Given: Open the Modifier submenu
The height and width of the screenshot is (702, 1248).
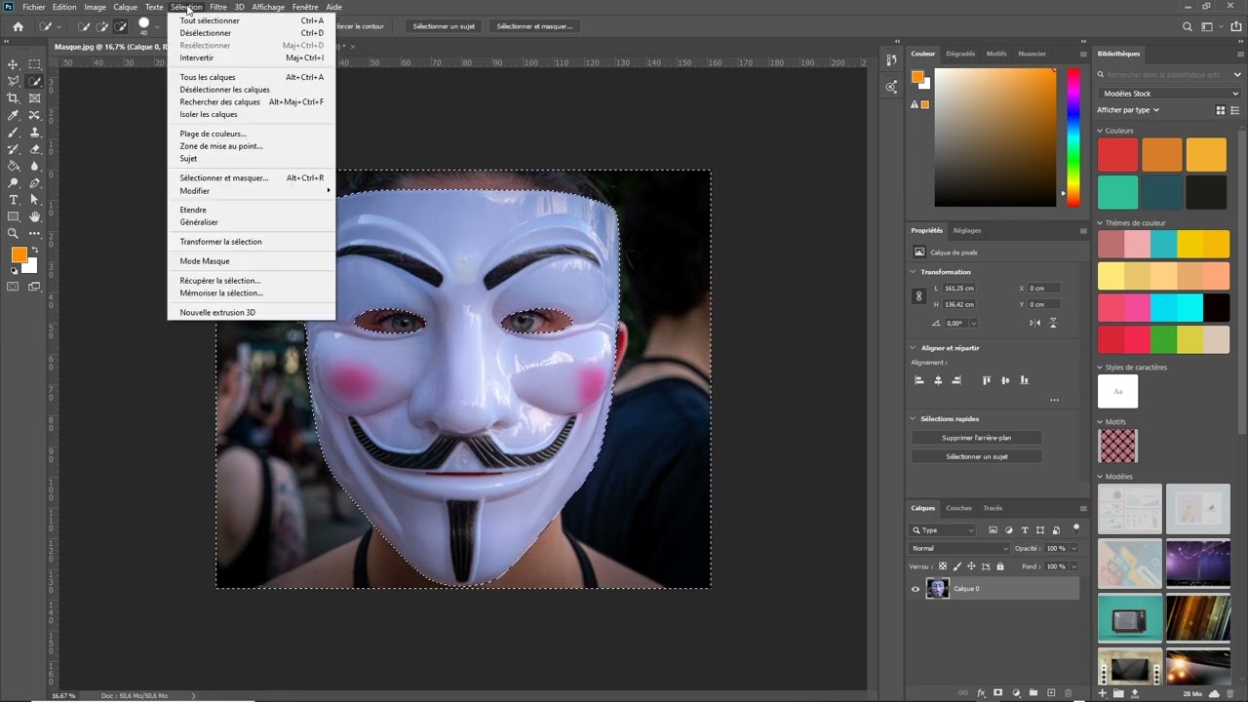Looking at the screenshot, I should tap(252, 191).
